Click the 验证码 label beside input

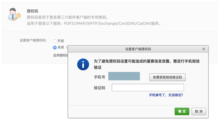point(100,88)
